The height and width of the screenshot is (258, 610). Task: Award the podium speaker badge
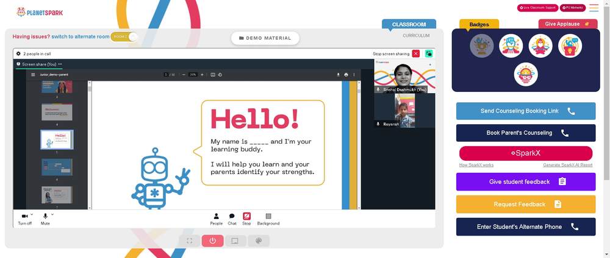pos(570,46)
